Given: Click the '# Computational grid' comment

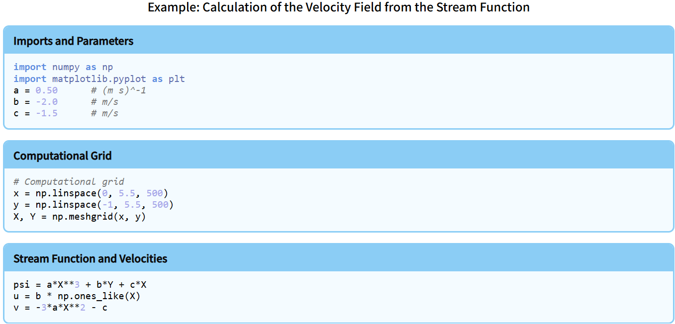Looking at the screenshot, I should point(69,182).
